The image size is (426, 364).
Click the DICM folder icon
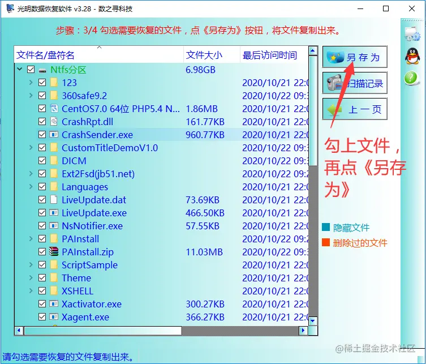54,161
